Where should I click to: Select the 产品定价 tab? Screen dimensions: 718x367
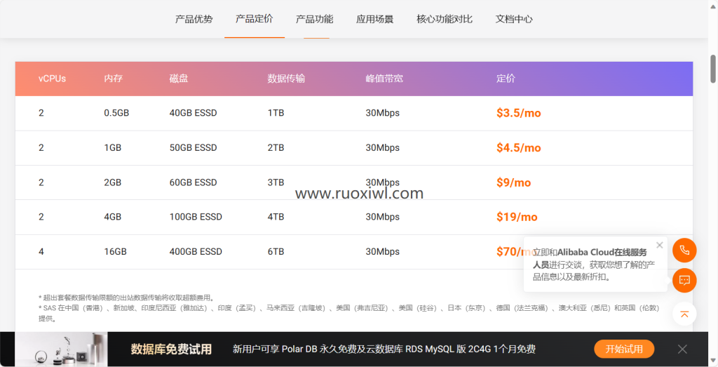point(255,19)
